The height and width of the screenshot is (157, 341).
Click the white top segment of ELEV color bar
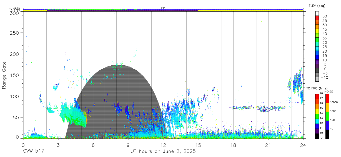317,13
